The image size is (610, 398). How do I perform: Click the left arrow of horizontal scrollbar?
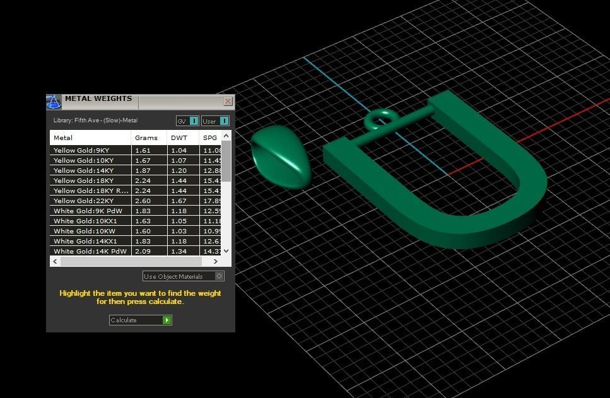pyautogui.click(x=56, y=261)
